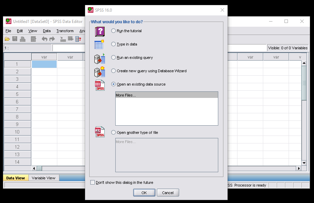314x203 pixels.
Task: Click the Undo arrow icon
Action: click(x=44, y=39)
